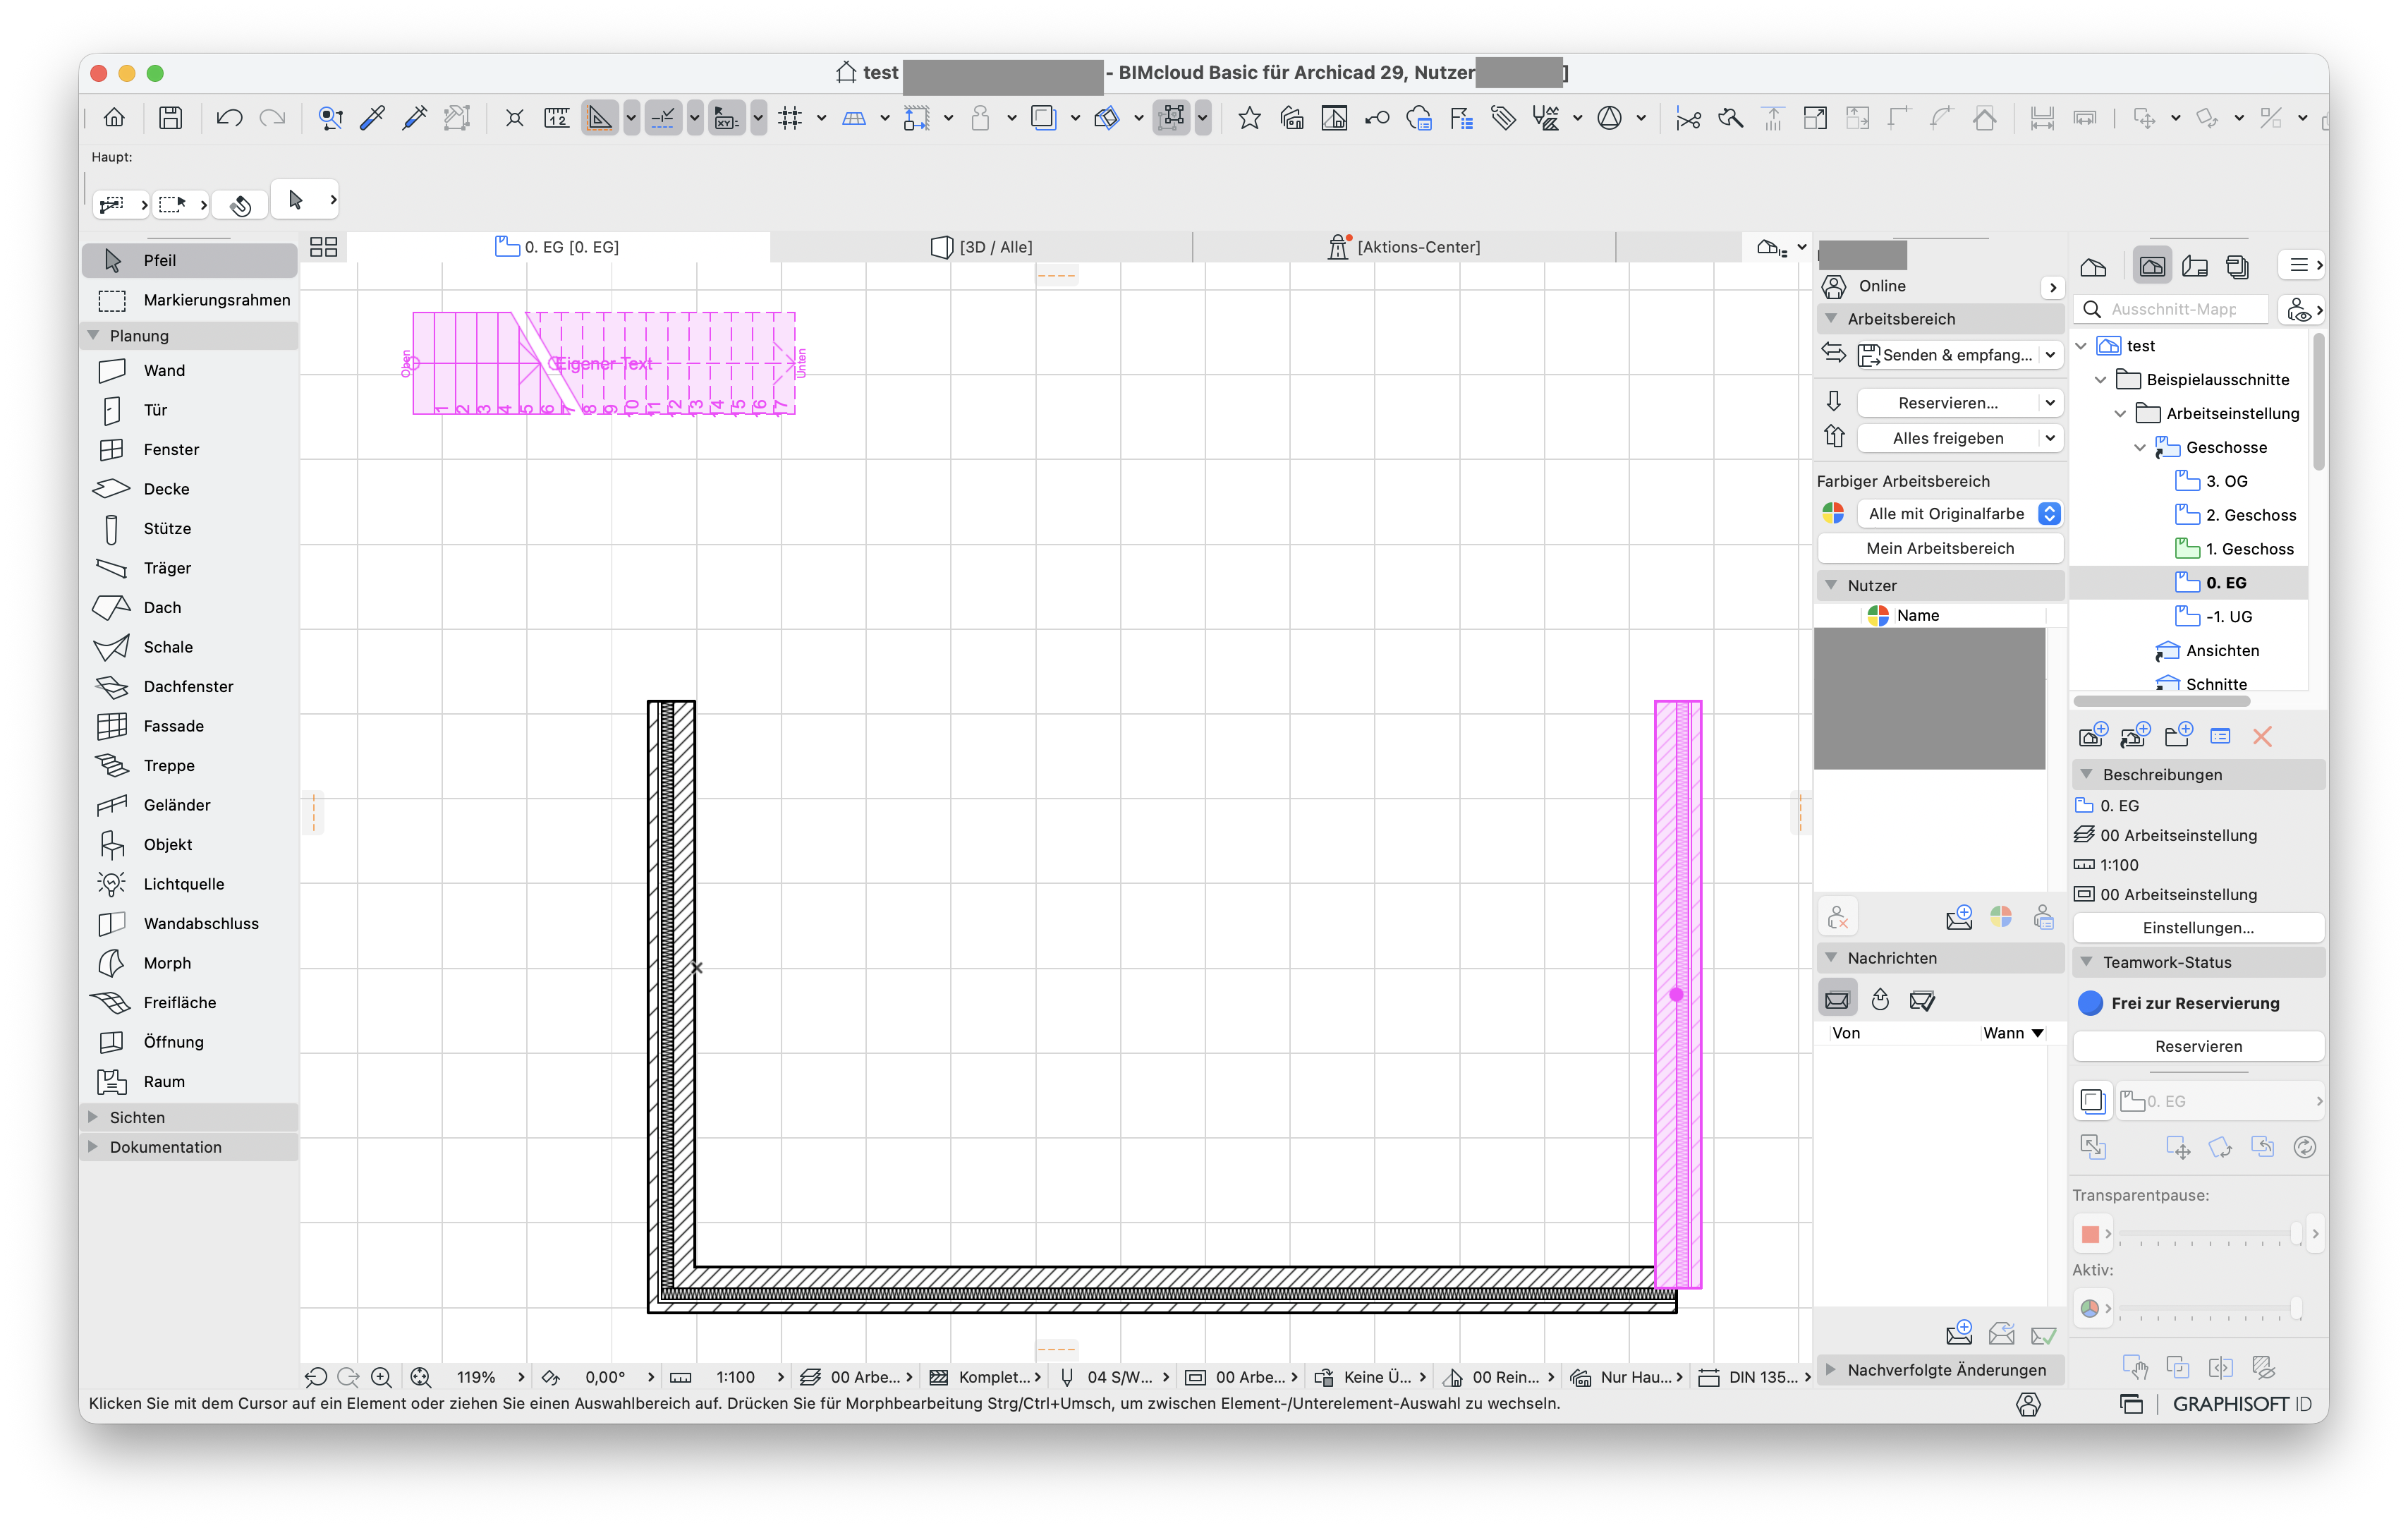This screenshot has width=2408, height=1528.
Task: Click the Undo arrow icon
Action: [x=229, y=118]
